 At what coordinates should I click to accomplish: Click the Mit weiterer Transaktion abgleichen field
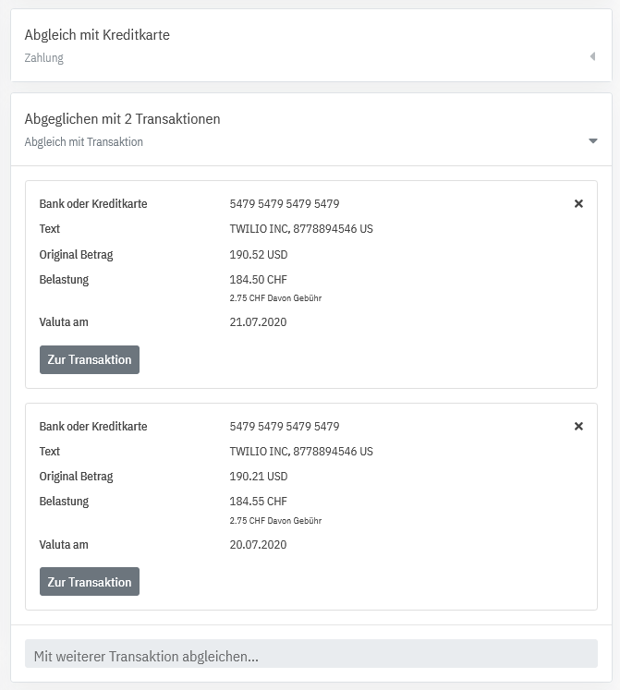pos(310,657)
